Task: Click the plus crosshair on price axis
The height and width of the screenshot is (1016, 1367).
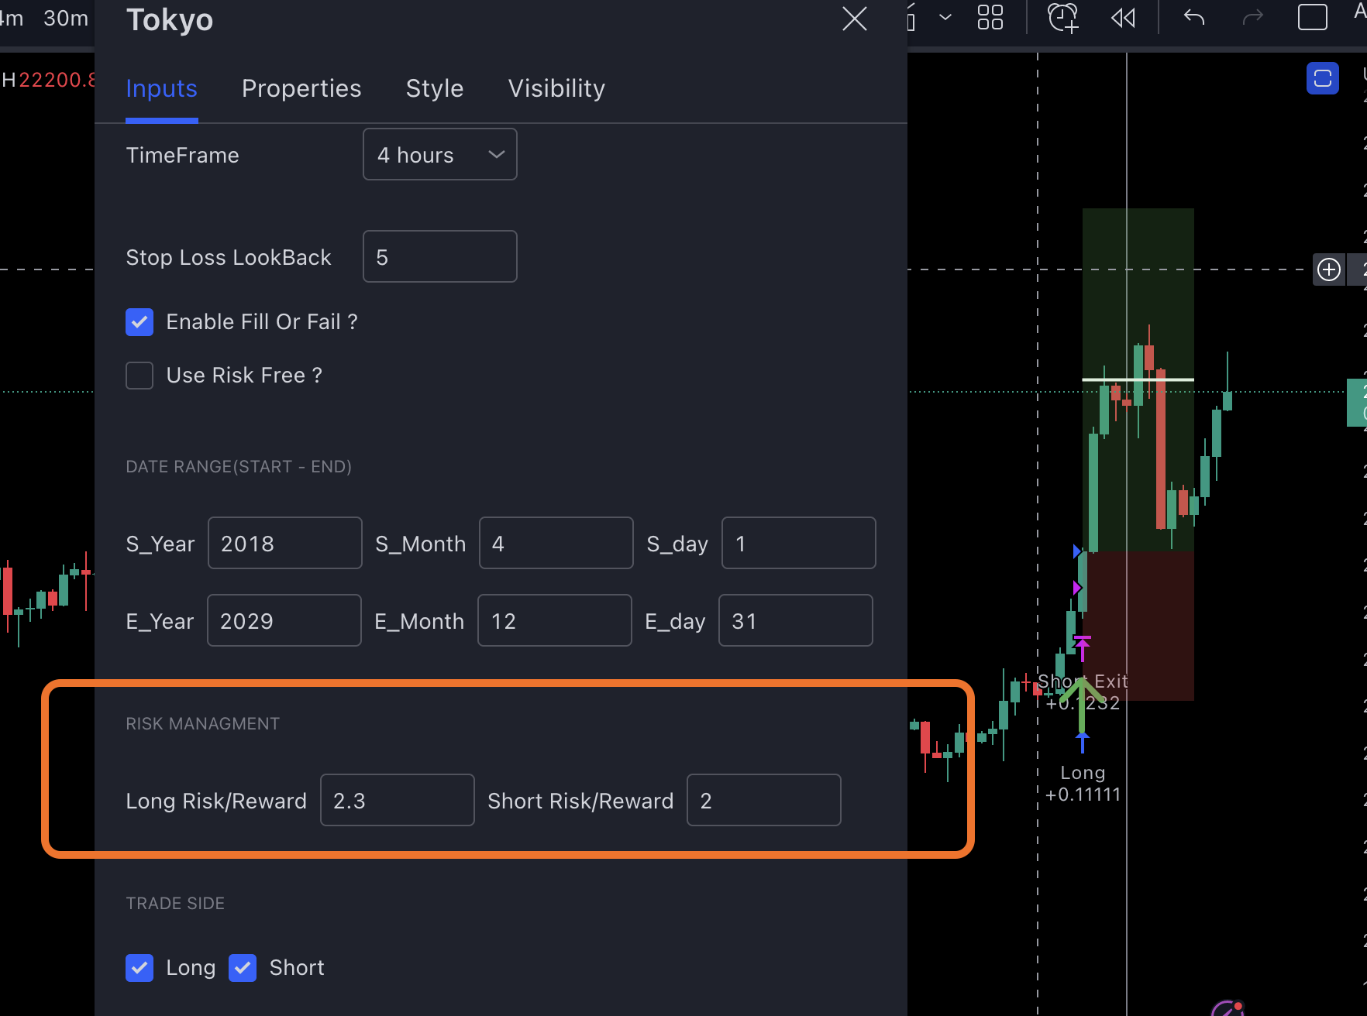Action: point(1329,269)
